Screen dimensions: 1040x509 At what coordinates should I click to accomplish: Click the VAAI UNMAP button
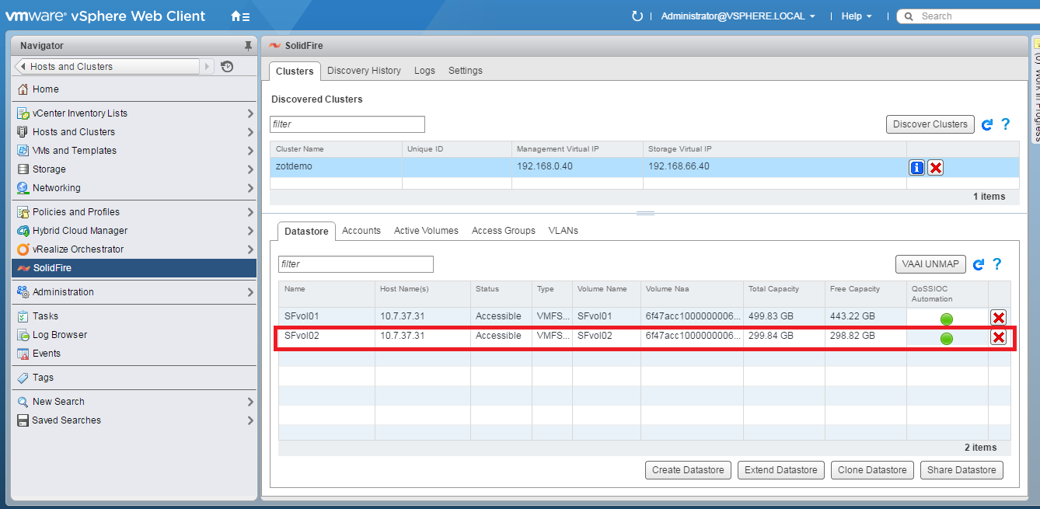[x=931, y=264]
